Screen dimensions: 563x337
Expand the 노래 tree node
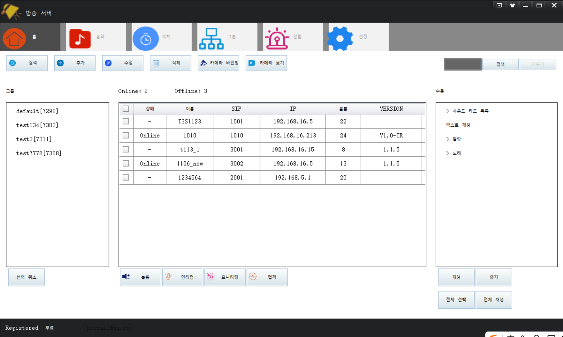point(448,153)
